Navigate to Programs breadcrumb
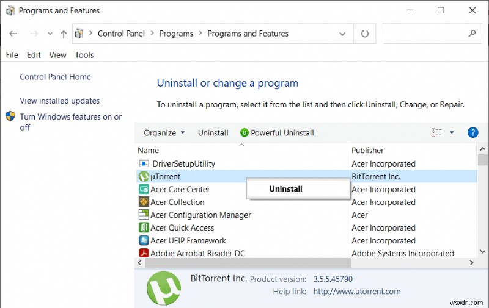Screen dimensions: 489x308 pyautogui.click(x=176, y=34)
